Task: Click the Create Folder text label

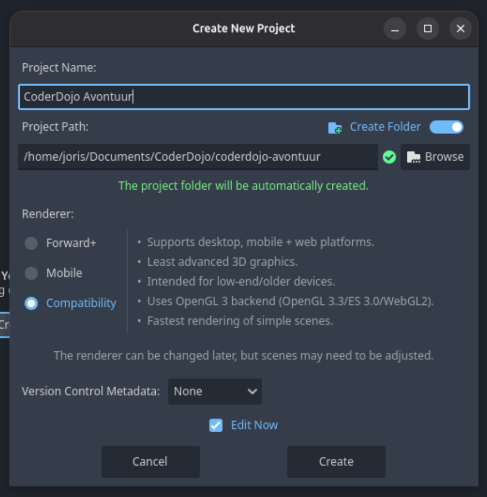Action: click(x=385, y=127)
